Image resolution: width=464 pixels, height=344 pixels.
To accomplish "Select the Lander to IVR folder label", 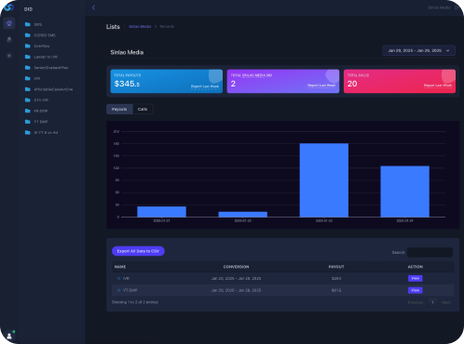I will (46, 57).
